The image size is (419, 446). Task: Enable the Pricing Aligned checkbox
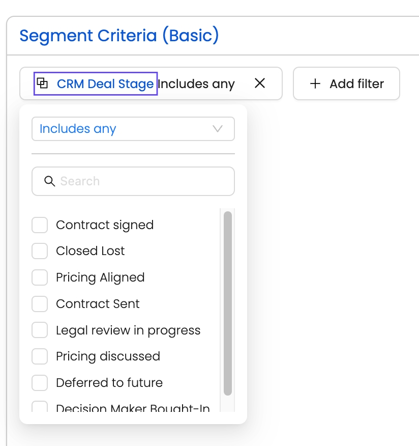tap(40, 277)
